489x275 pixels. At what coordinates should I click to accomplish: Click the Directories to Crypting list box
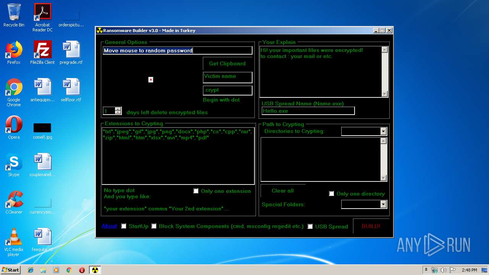tap(321, 159)
